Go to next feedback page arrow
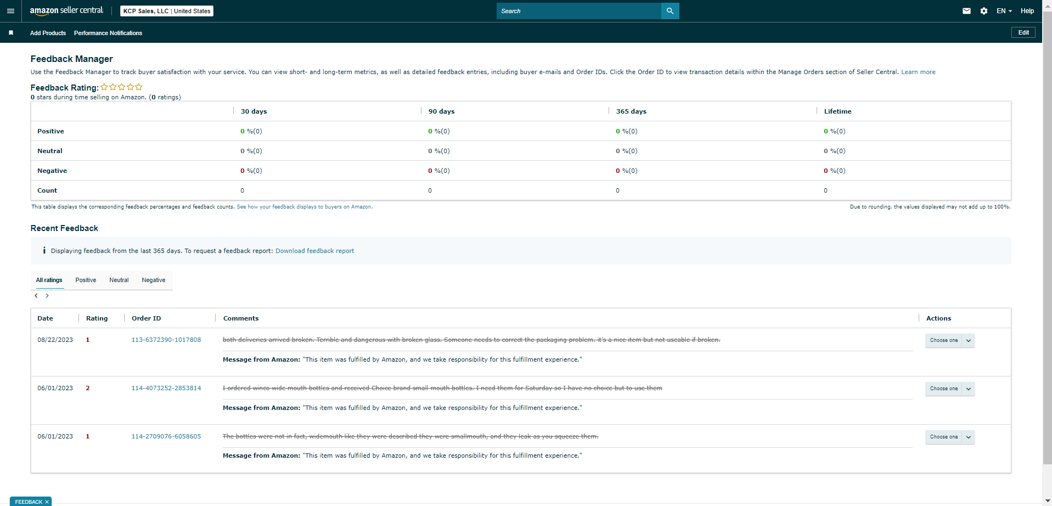1052x506 pixels. pyautogui.click(x=47, y=296)
